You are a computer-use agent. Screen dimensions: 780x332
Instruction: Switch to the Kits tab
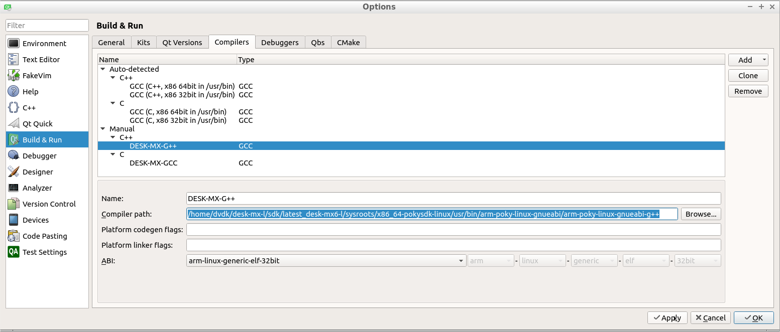tap(144, 43)
